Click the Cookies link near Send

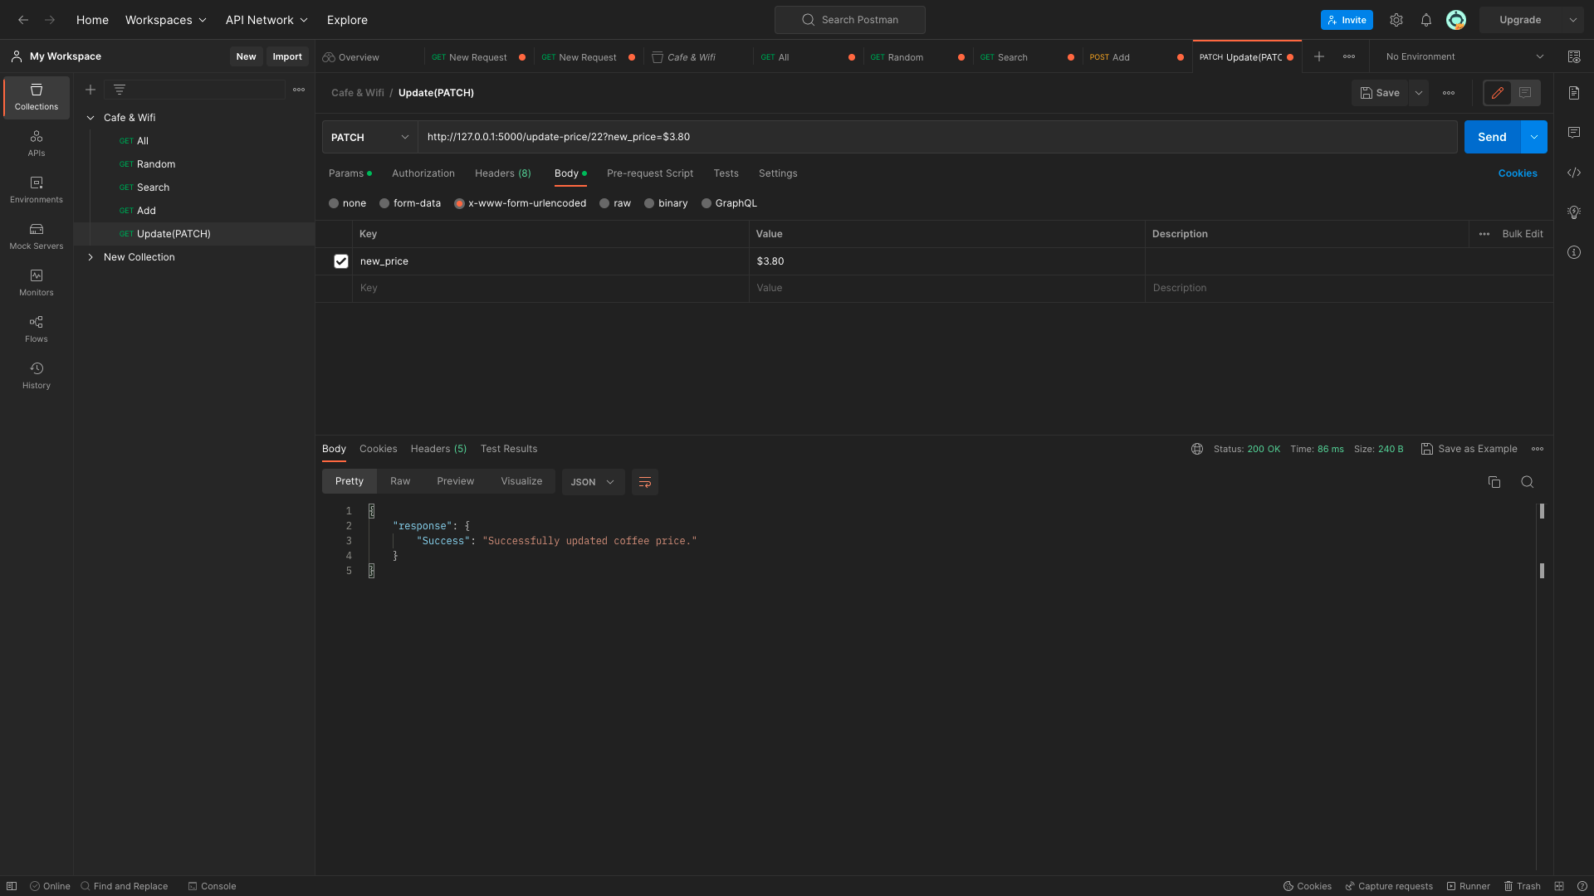pos(1517,173)
